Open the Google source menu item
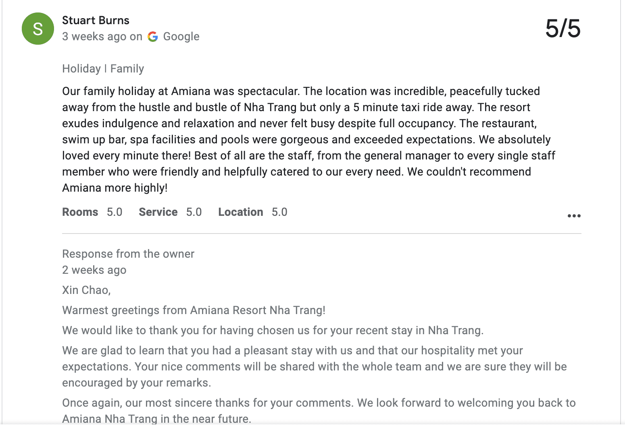Screen dimensions: 625x426 (181, 36)
